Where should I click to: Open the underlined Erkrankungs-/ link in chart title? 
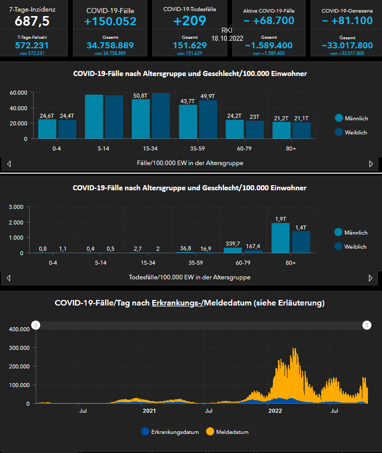tap(176, 303)
